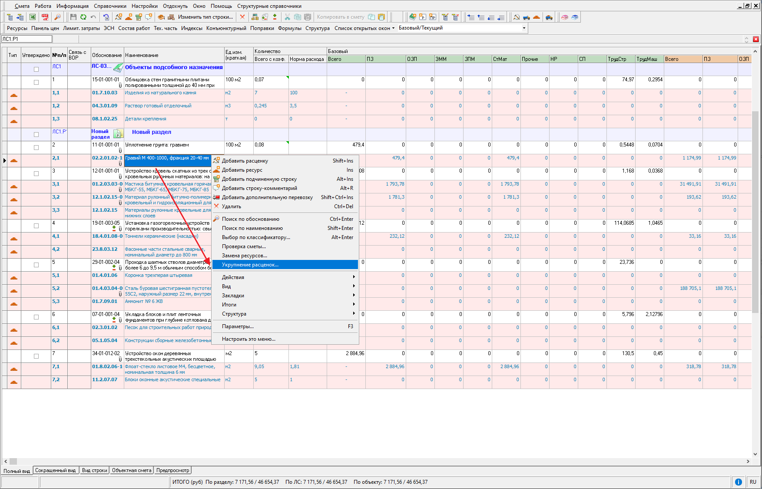Image resolution: width=762 pixels, height=489 pixels.
Task: Click the red X delete toolbar icon
Action: point(242,17)
